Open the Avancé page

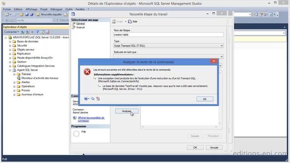[x=80, y=27]
